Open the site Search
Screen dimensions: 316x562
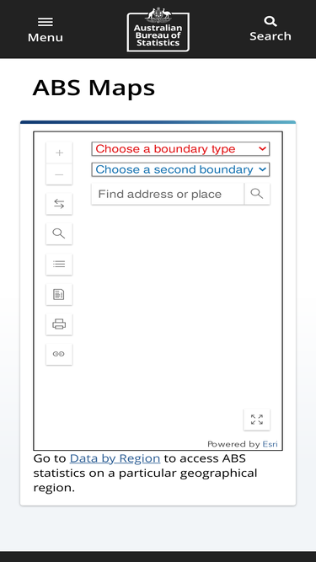pos(270,29)
